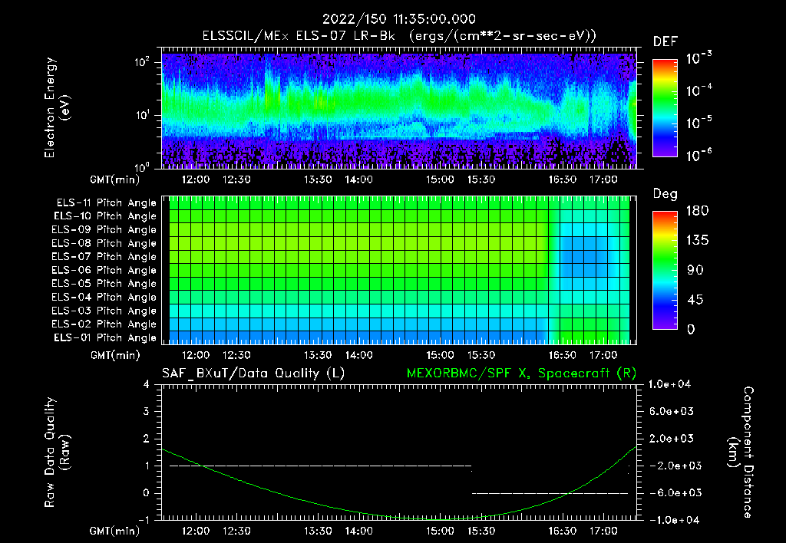Click the DEF color bar legend
Screen dimensions: 786x543
[665, 107]
